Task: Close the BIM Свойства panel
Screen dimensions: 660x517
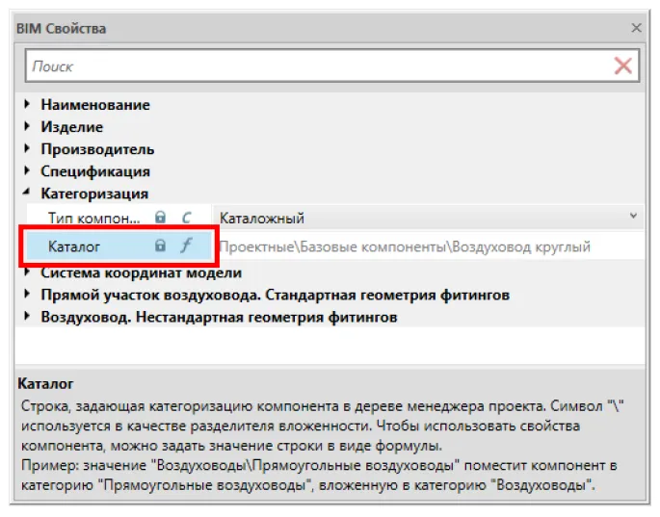Action: click(x=636, y=28)
